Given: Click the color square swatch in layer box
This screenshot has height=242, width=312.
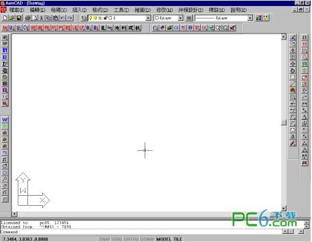Looking at the screenshot, I should point(110,18).
